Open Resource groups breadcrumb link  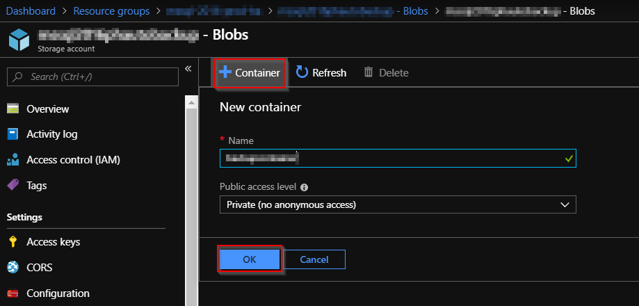tap(111, 11)
